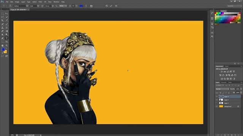The width and height of the screenshot is (243, 136).
Task: Select the Lasso tool
Action: click(3, 17)
